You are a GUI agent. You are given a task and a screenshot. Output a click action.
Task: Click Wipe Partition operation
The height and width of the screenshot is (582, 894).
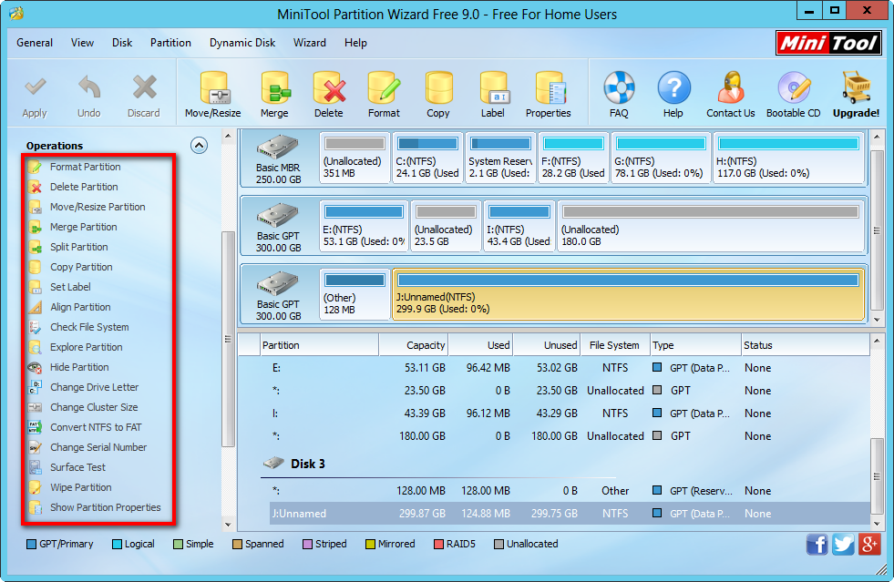80,486
